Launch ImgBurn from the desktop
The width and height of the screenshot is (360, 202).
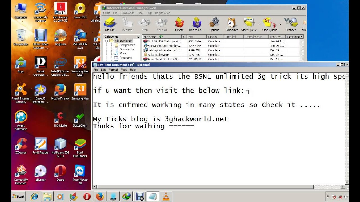[x=60, y=38]
